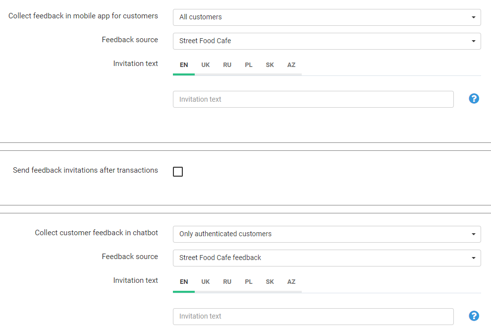
Task: Expand Street Food Cafe feedback source dropdown
Action: tap(327, 258)
